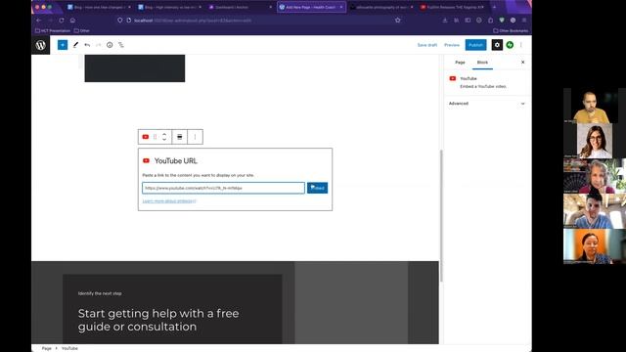Click Save draft
Screen dimensions: 626x352
tap(427, 45)
